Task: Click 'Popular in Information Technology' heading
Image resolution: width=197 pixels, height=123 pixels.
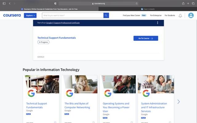Action: pyautogui.click(x=51, y=70)
